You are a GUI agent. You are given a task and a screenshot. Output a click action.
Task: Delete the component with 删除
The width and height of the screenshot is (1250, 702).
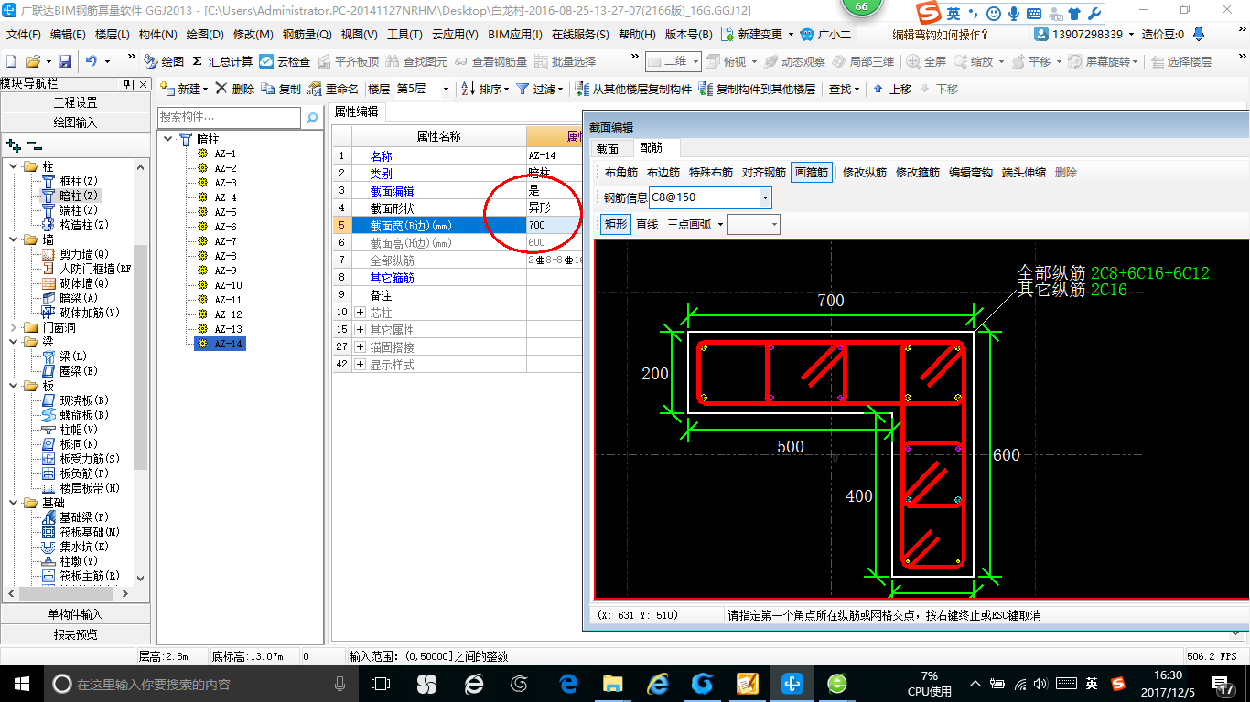pos(235,89)
